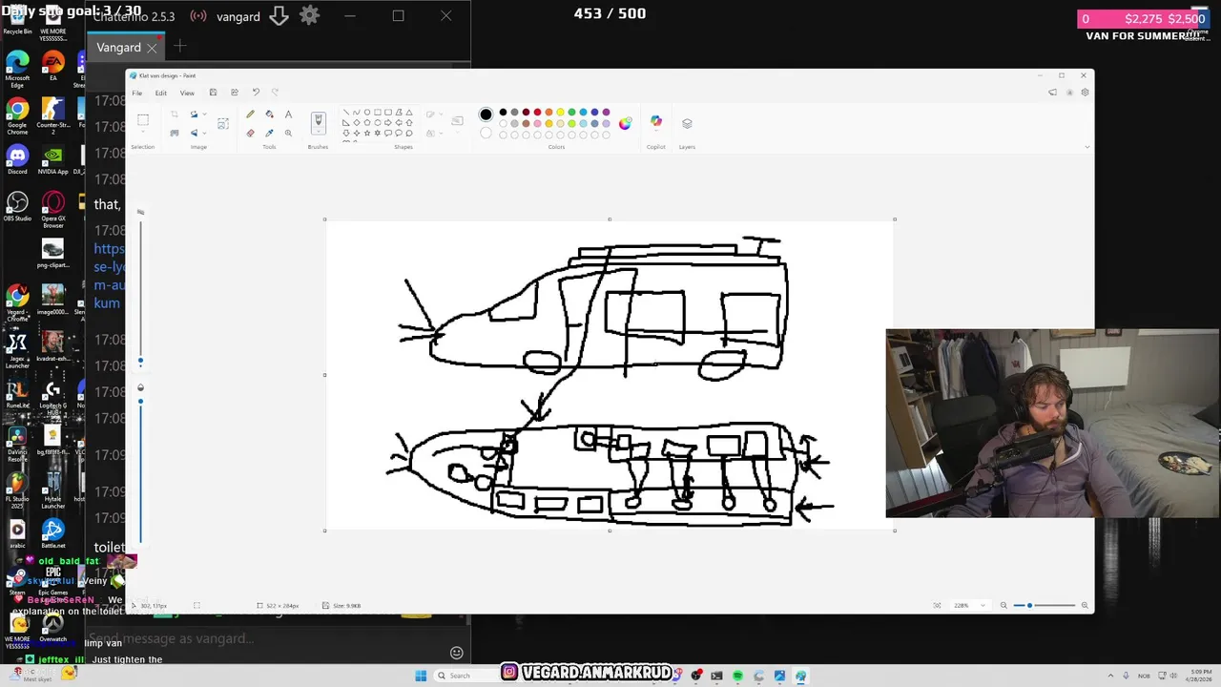Open Paint settings gear icon
Screen dimensions: 1221x687
(1085, 93)
